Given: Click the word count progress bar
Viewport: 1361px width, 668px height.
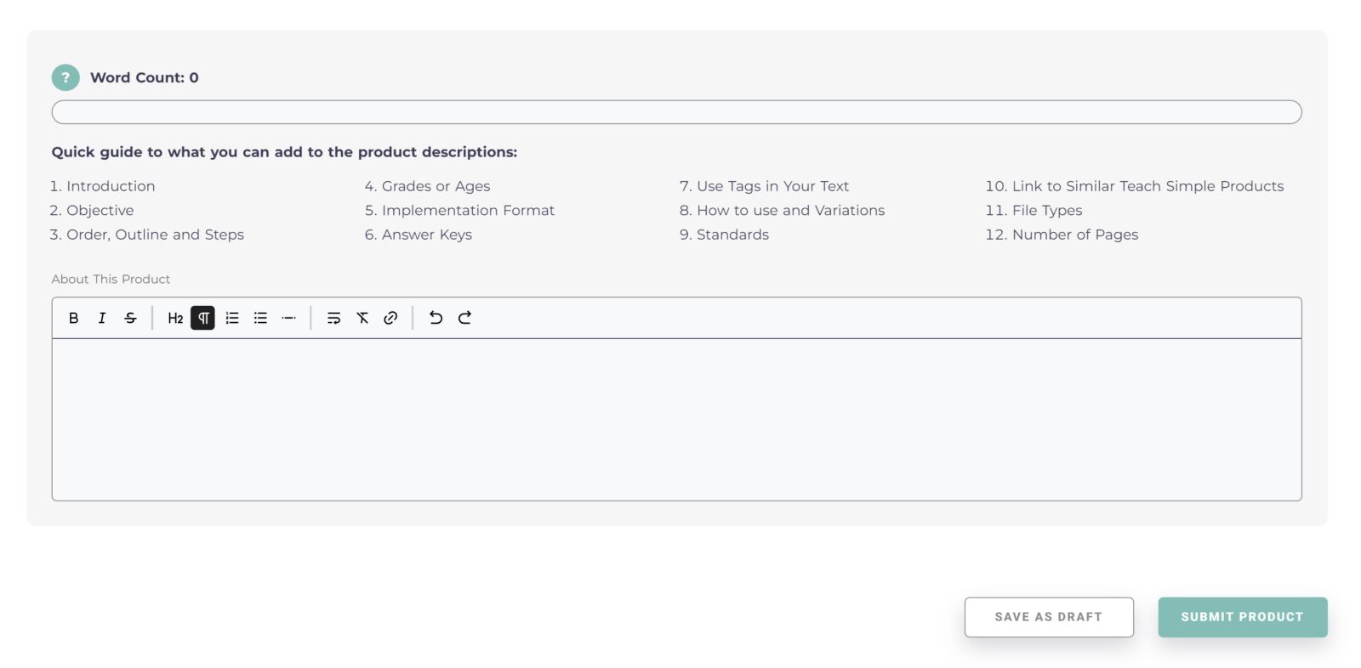Looking at the screenshot, I should [x=677, y=111].
